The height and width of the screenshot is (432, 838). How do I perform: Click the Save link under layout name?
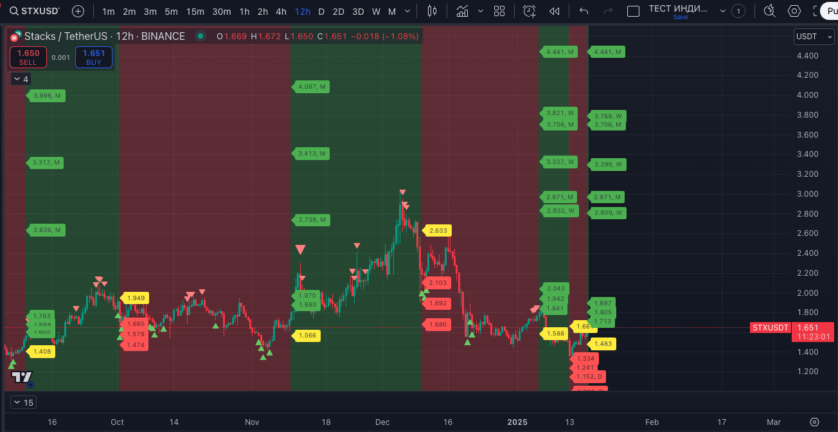(x=680, y=17)
